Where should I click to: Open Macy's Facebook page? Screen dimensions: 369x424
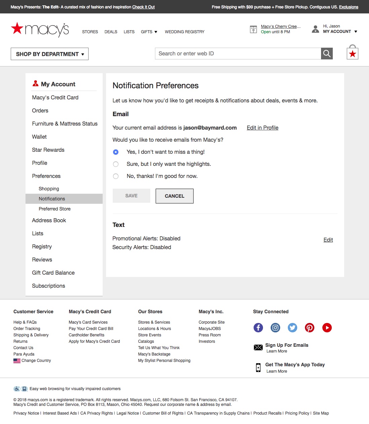click(258, 327)
